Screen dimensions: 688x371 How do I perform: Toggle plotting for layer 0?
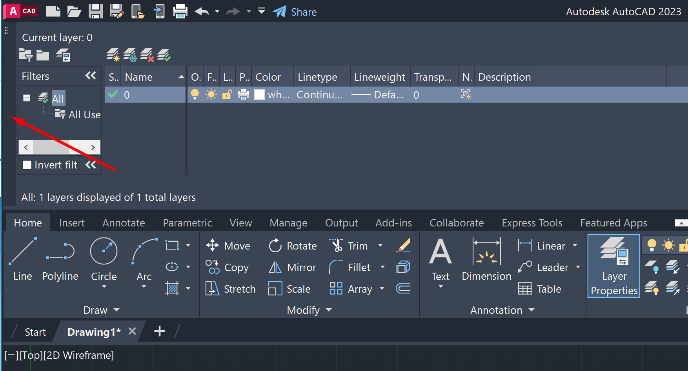click(244, 94)
